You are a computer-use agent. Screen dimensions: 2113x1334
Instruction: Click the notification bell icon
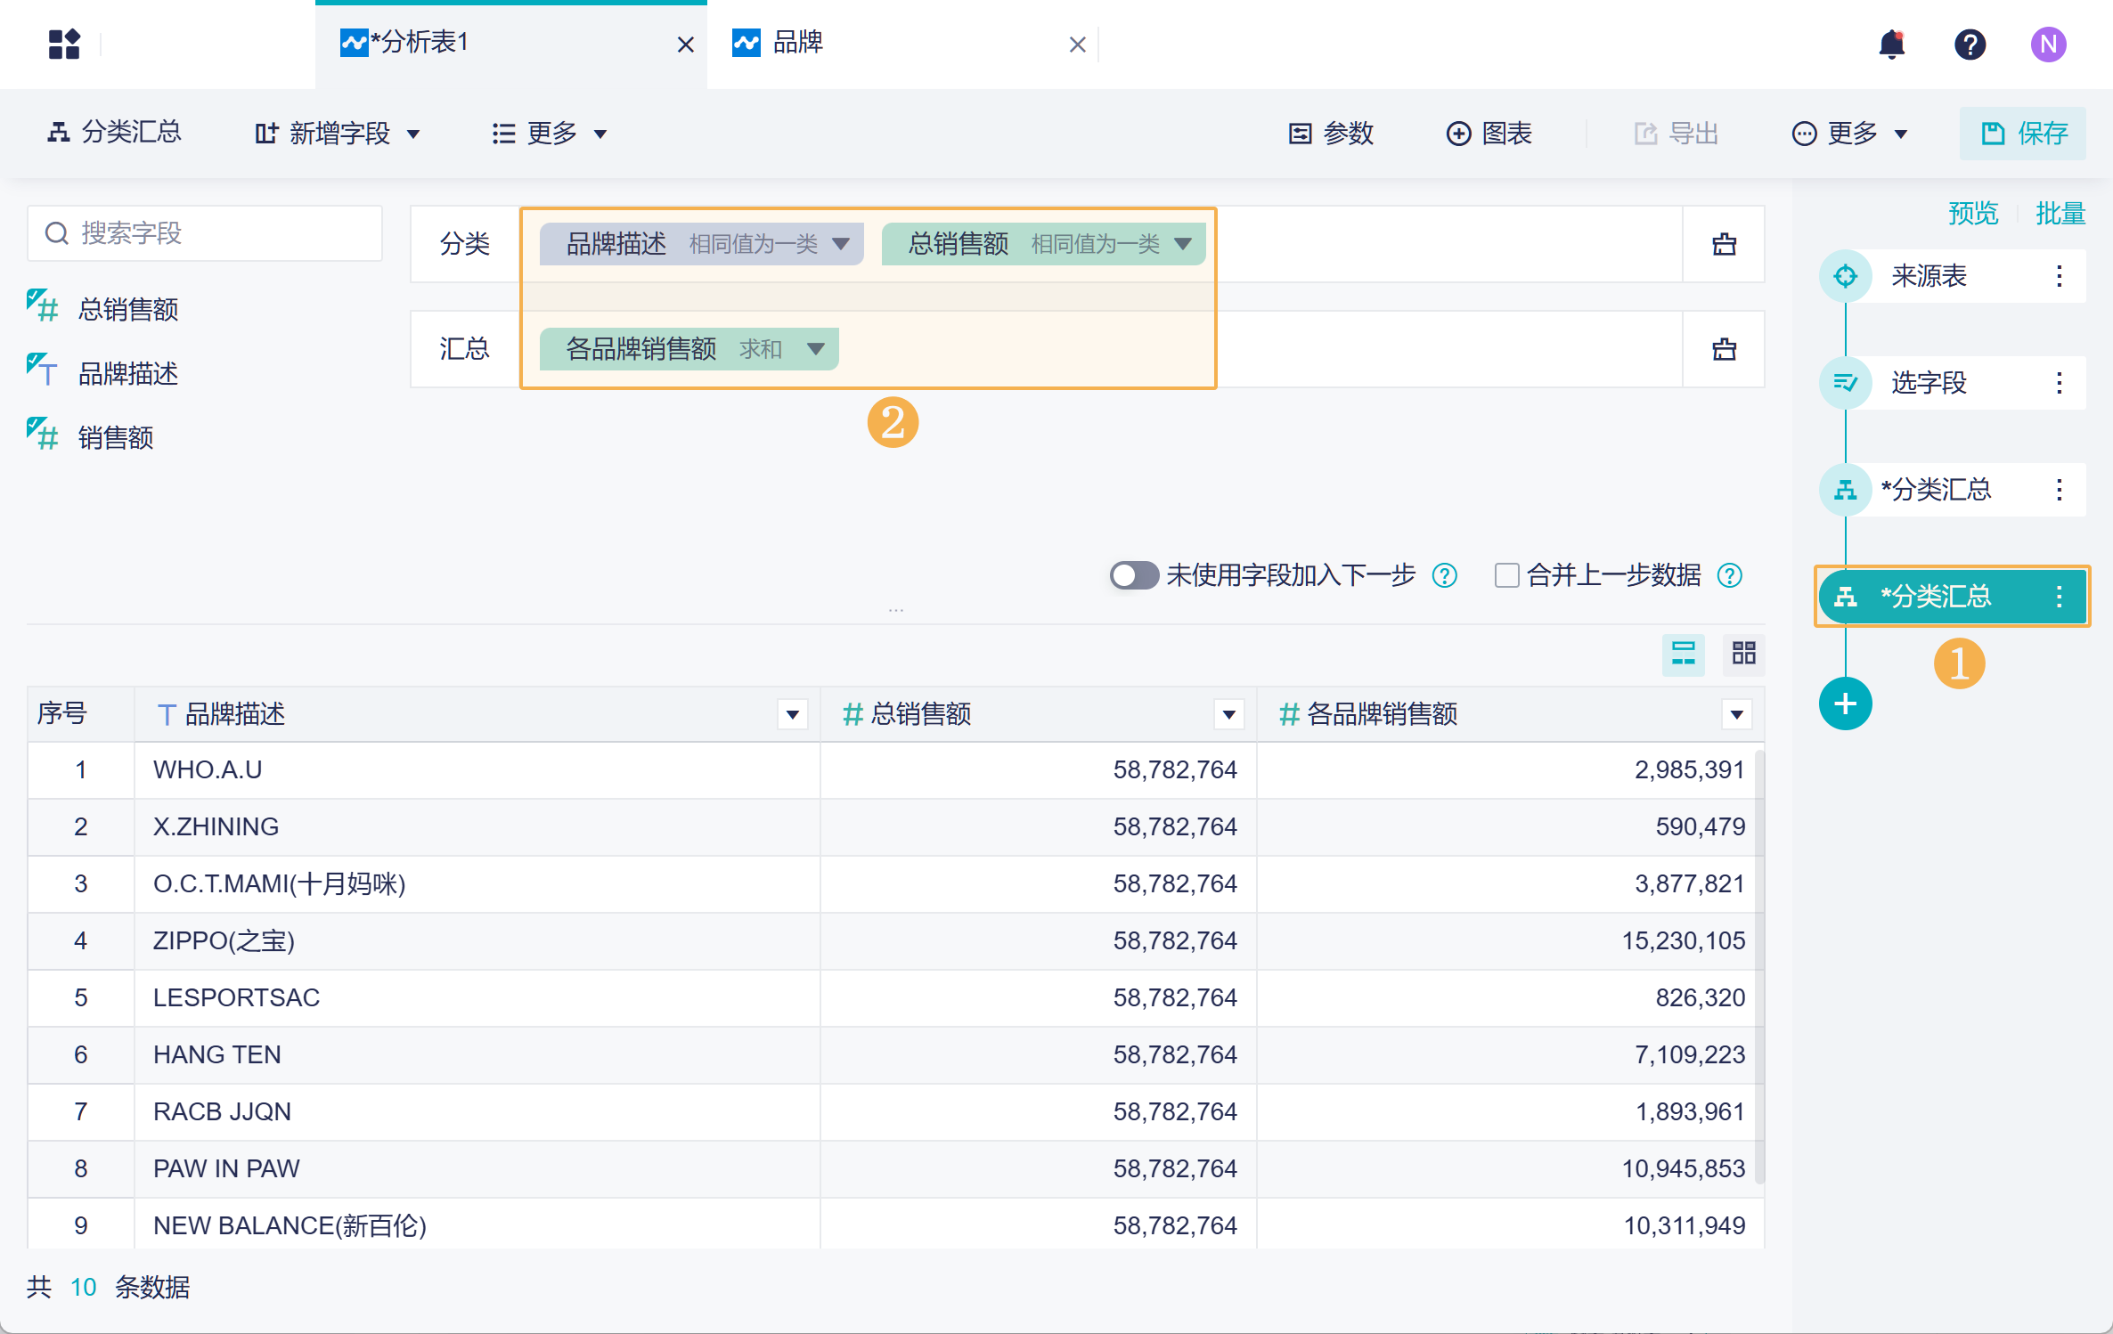(1891, 44)
